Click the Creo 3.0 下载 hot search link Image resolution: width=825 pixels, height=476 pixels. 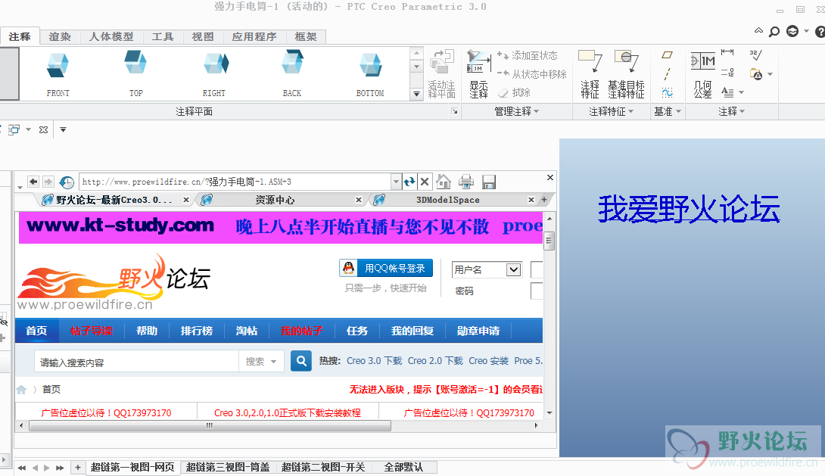click(374, 361)
